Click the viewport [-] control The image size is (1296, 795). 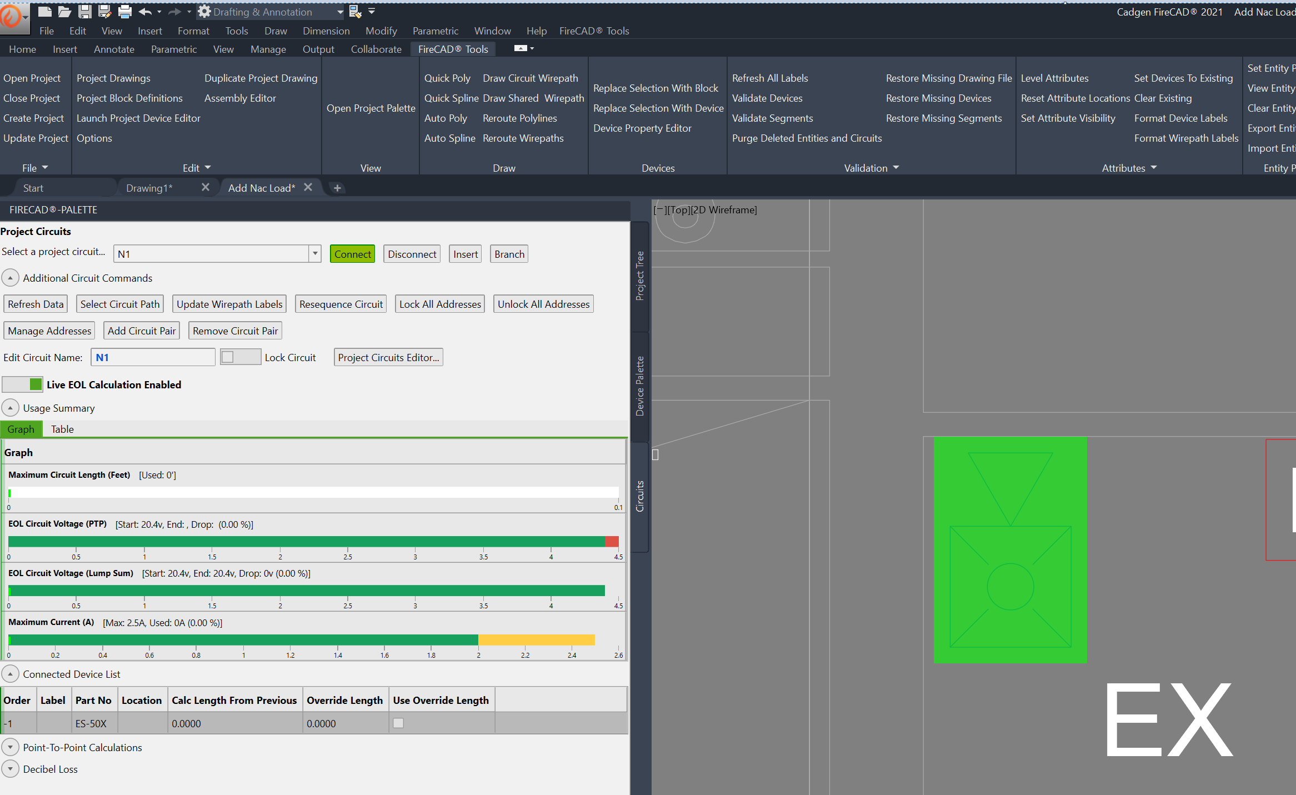tap(659, 209)
